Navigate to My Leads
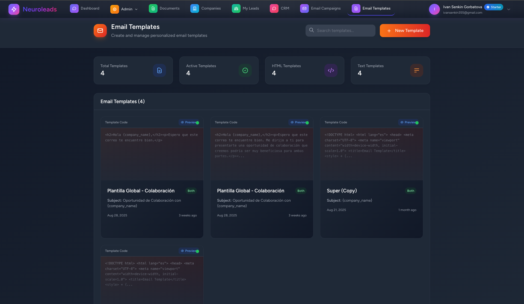 tap(245, 8)
